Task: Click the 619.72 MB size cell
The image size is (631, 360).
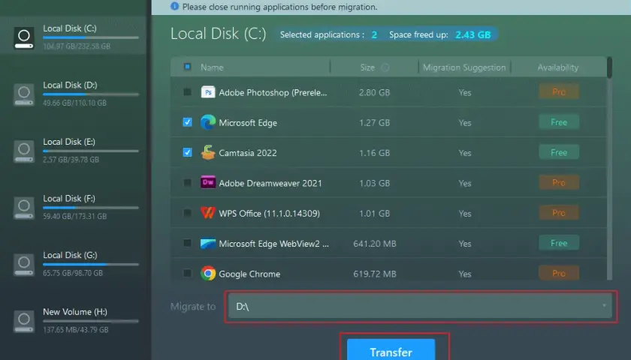Action: pyautogui.click(x=375, y=274)
